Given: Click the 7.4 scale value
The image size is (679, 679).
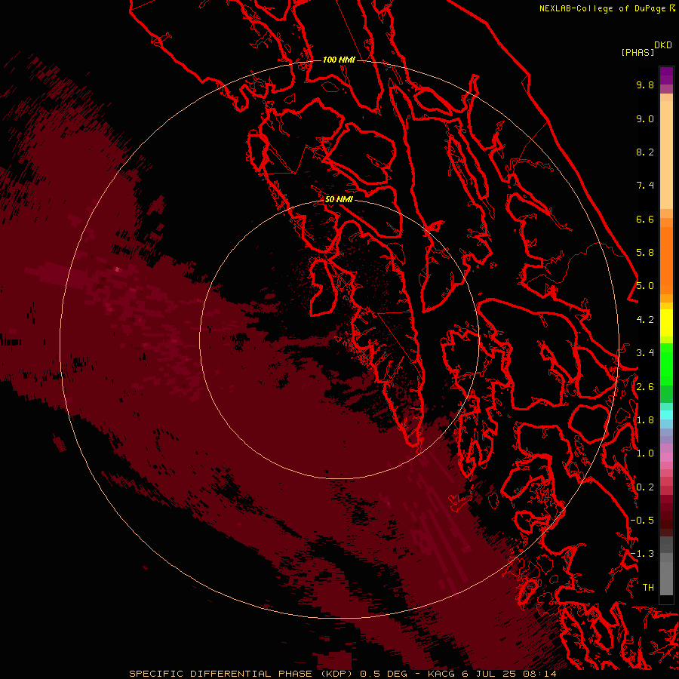Looking at the screenshot, I should [645, 186].
